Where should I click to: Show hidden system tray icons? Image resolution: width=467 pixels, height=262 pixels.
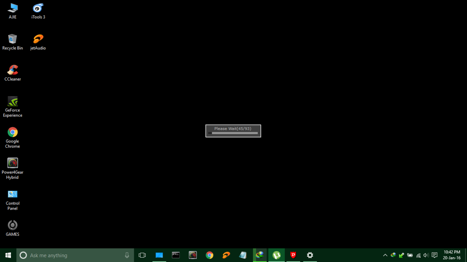(385, 255)
